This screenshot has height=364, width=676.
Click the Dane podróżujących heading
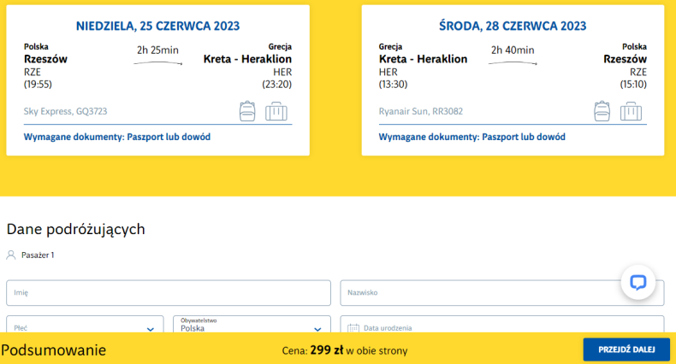pos(76,229)
